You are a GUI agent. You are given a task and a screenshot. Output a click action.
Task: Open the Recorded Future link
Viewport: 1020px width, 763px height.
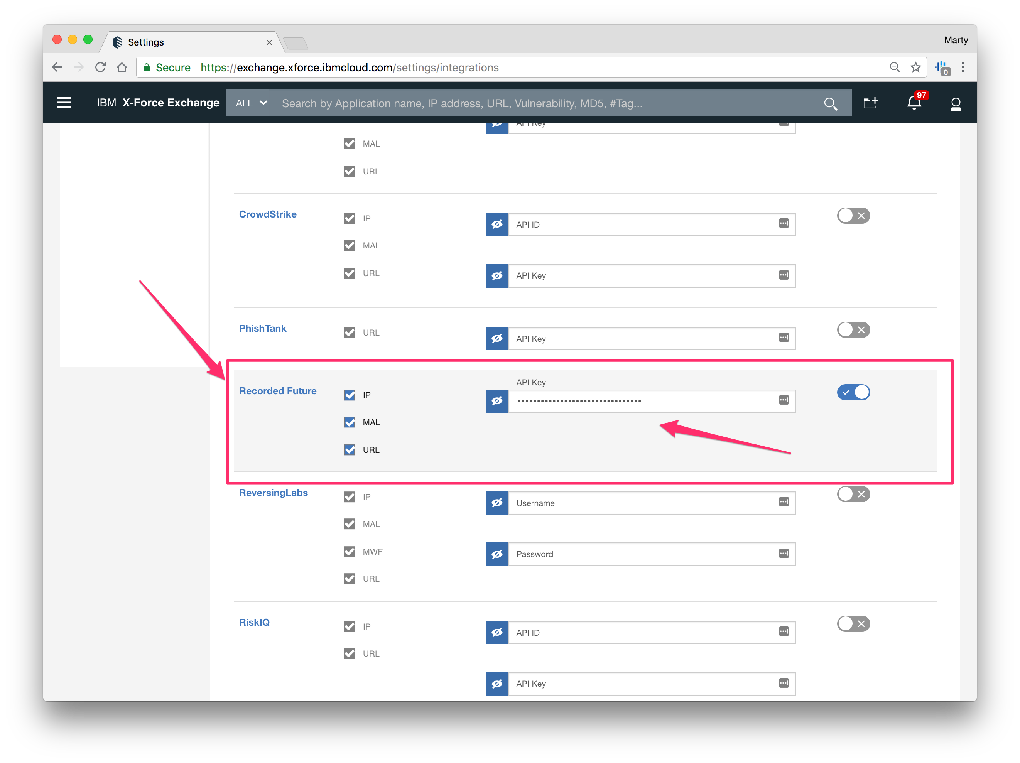pos(278,391)
